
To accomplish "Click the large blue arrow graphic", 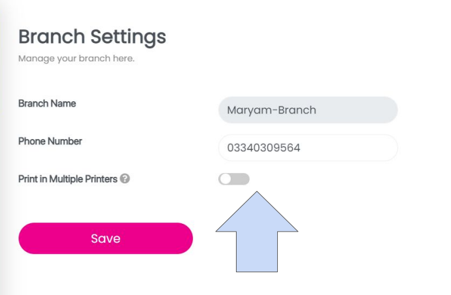I will click(257, 235).
